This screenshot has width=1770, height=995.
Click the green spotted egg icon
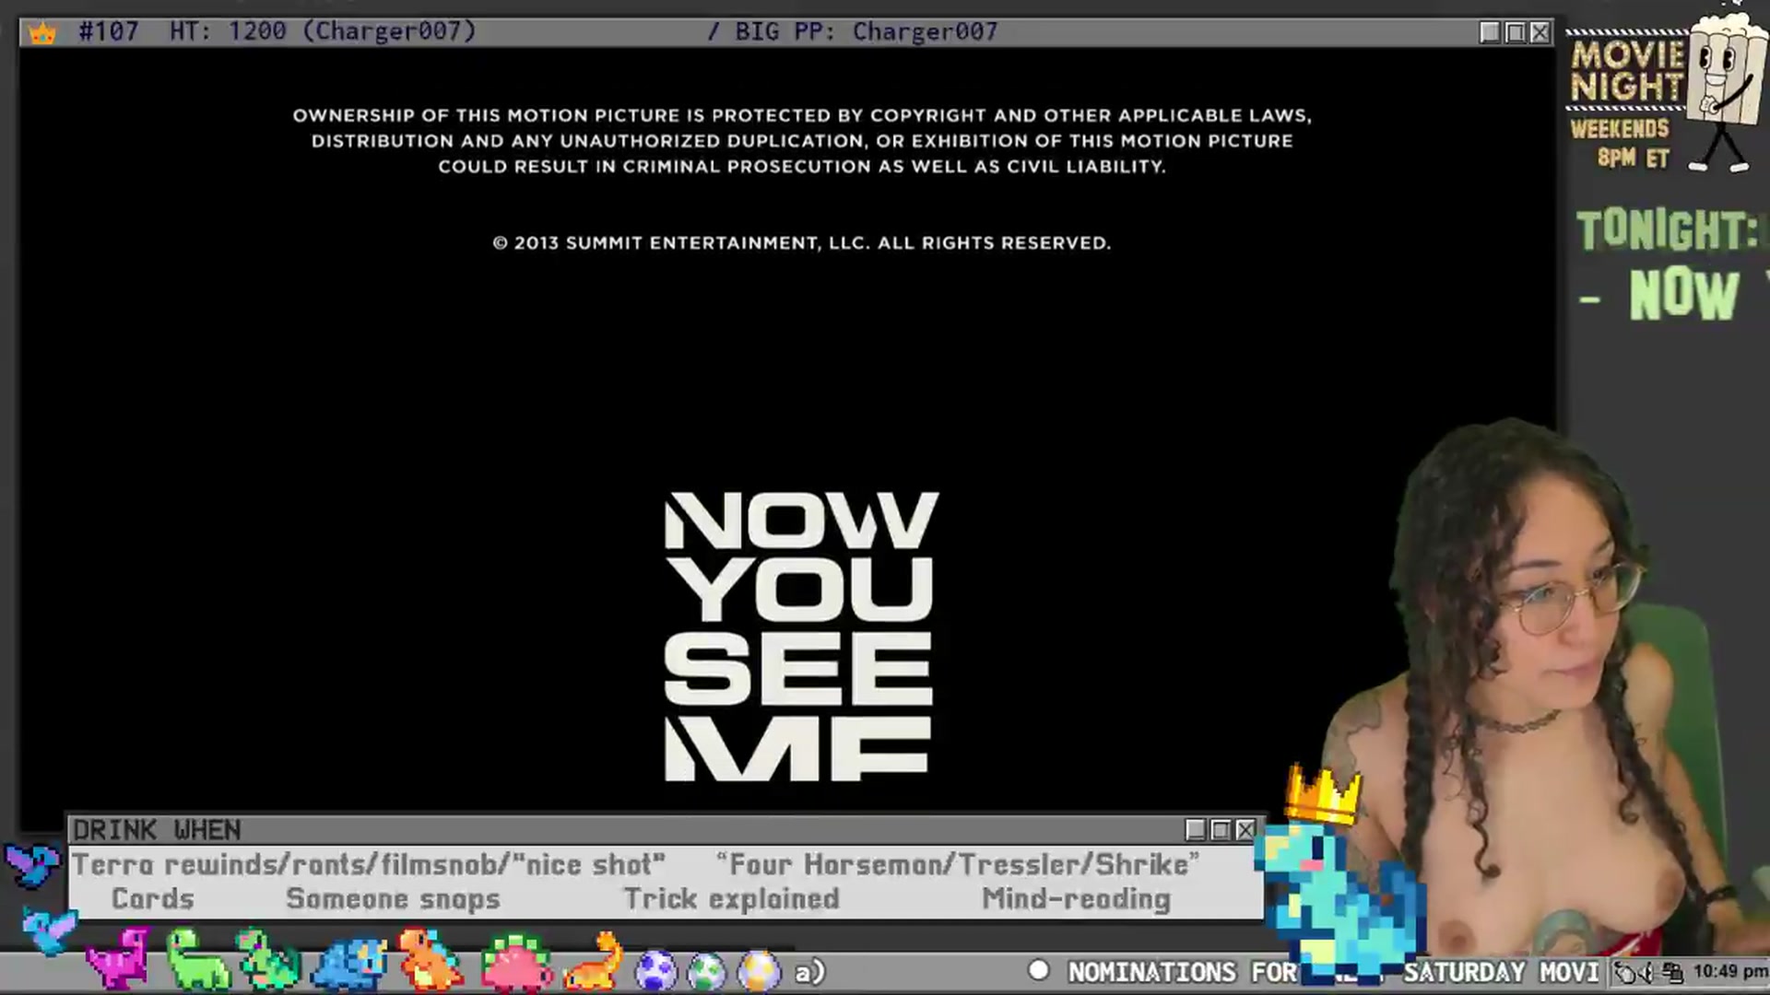[707, 972]
